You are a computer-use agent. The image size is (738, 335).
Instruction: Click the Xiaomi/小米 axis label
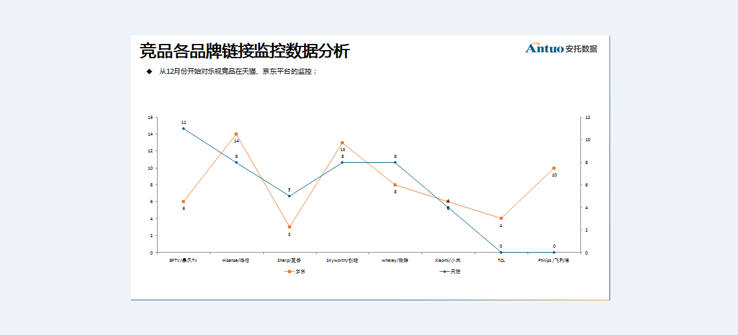[x=448, y=261]
